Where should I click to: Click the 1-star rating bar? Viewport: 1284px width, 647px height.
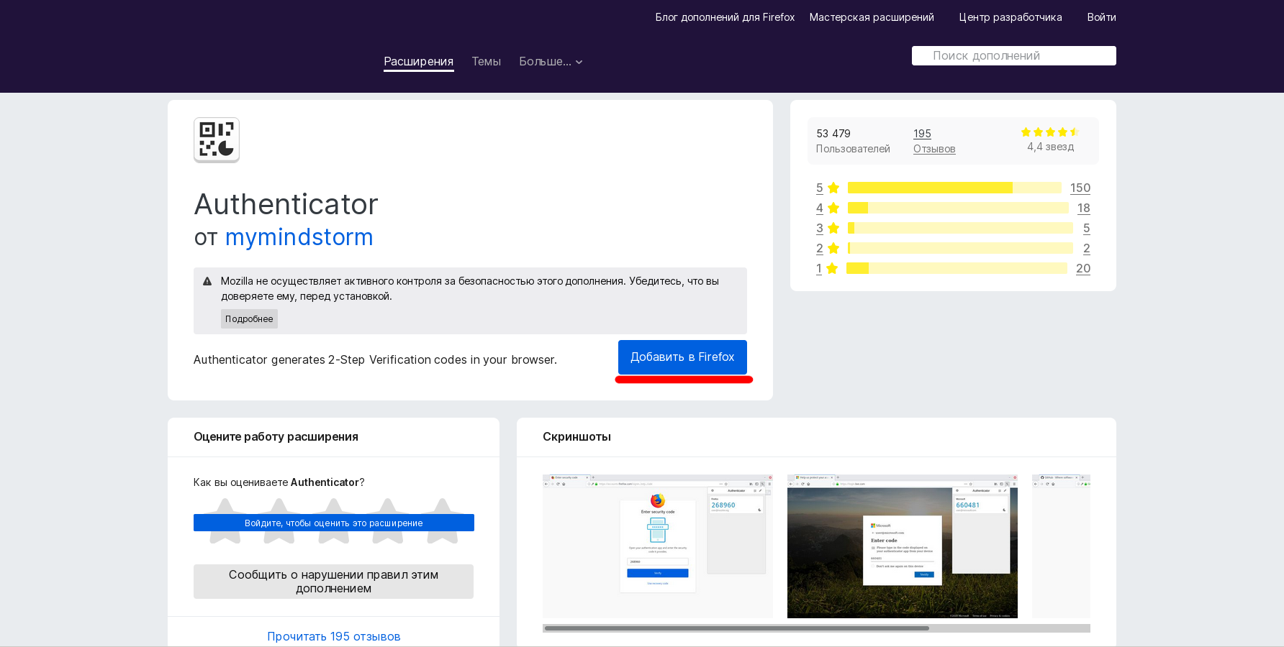click(957, 268)
